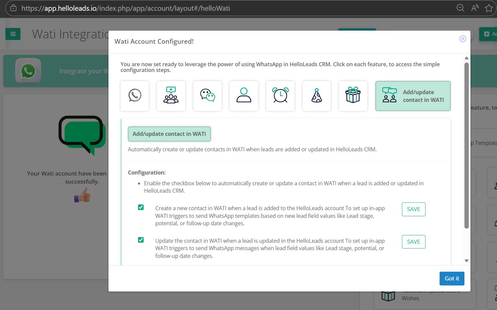Add page to favorites with star icon
The height and width of the screenshot is (310, 497).
(489, 8)
